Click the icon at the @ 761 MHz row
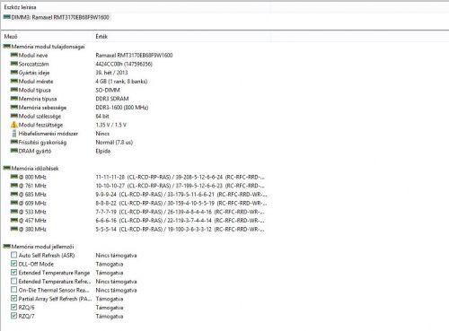449x331 pixels. click(x=14, y=186)
